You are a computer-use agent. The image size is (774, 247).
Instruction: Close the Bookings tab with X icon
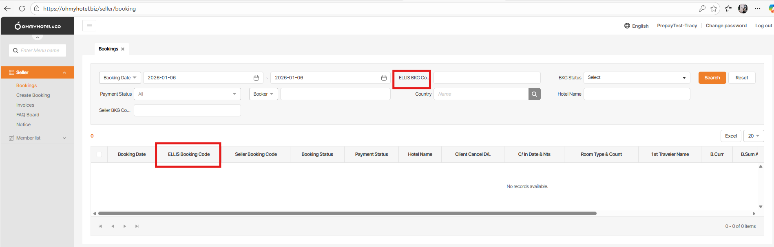pyautogui.click(x=123, y=49)
